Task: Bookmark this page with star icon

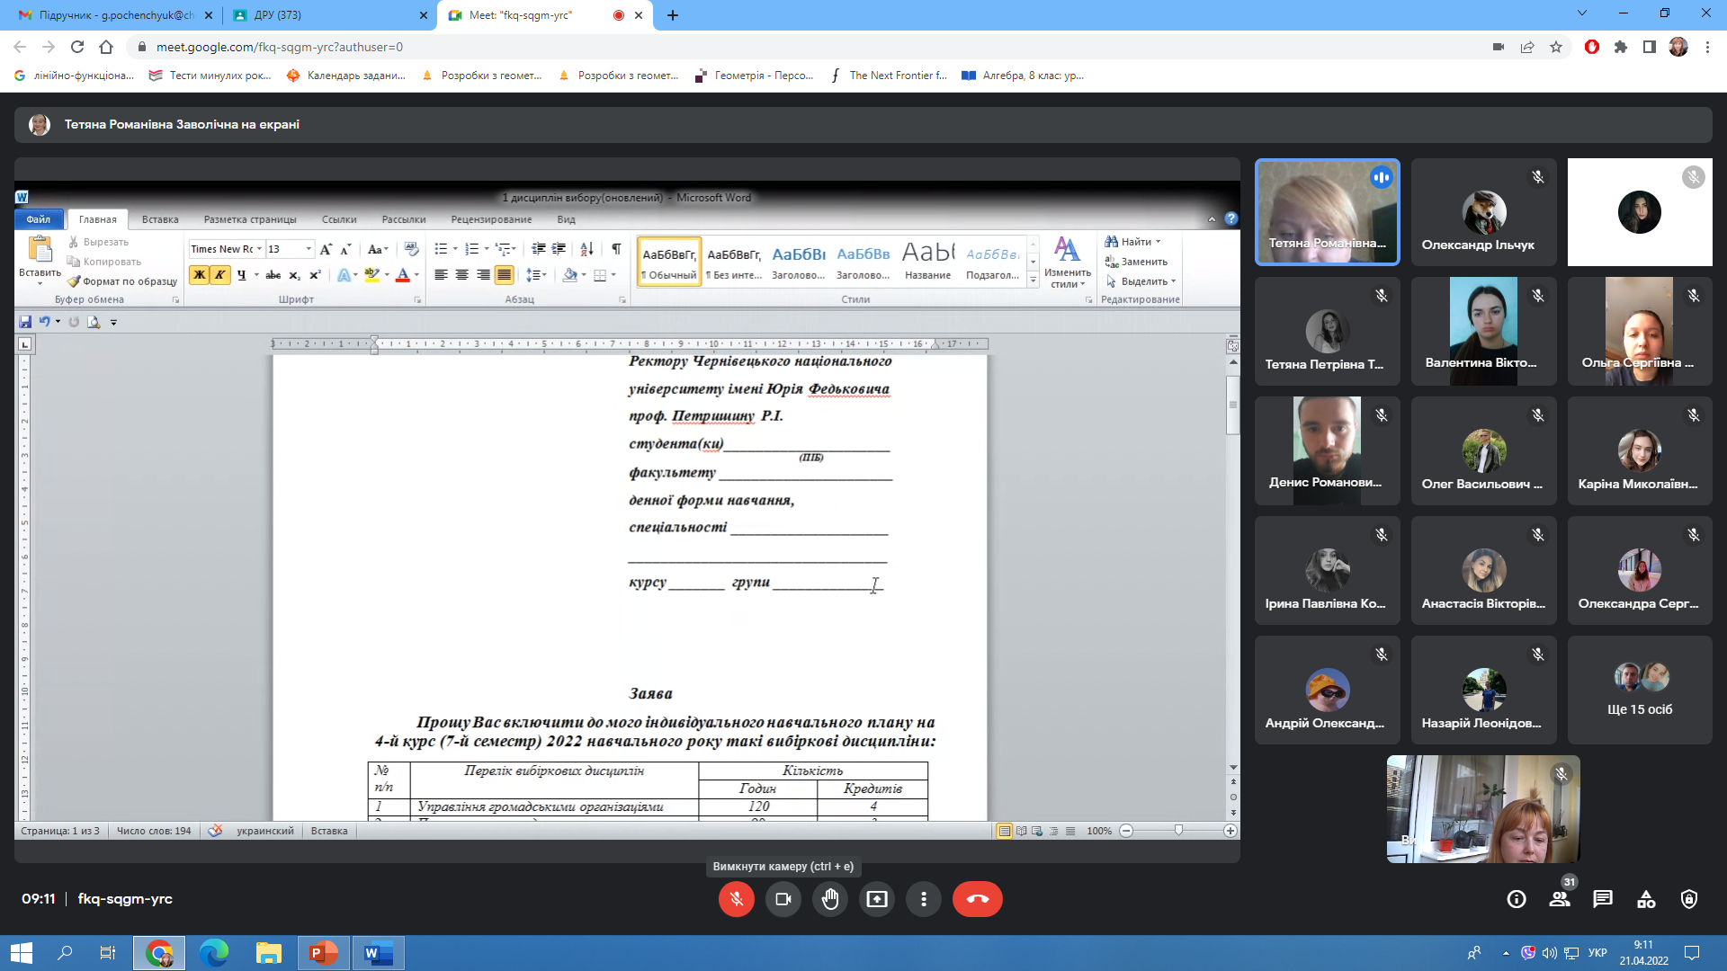Action: [1556, 47]
